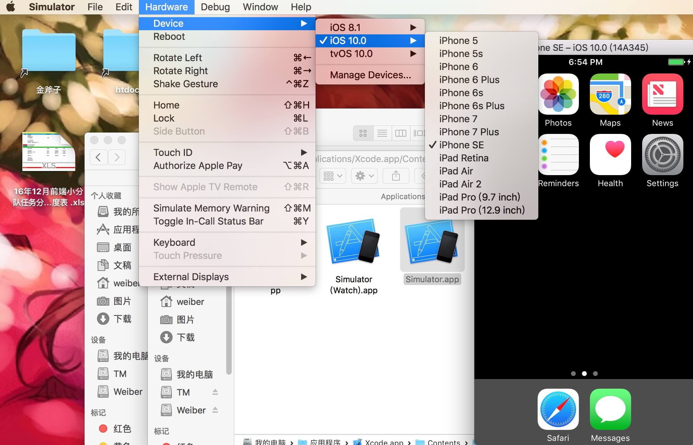Select Xcode.app in Finder path bar
The width and height of the screenshot is (693, 445).
click(x=378, y=442)
